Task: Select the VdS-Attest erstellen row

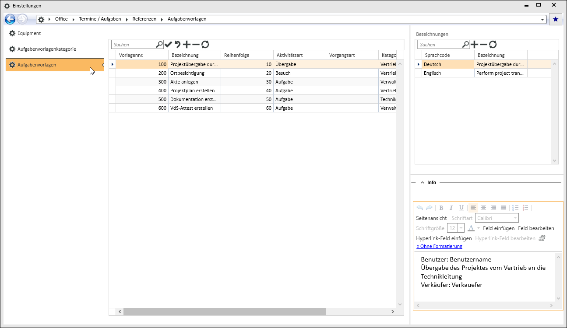Action: point(253,108)
